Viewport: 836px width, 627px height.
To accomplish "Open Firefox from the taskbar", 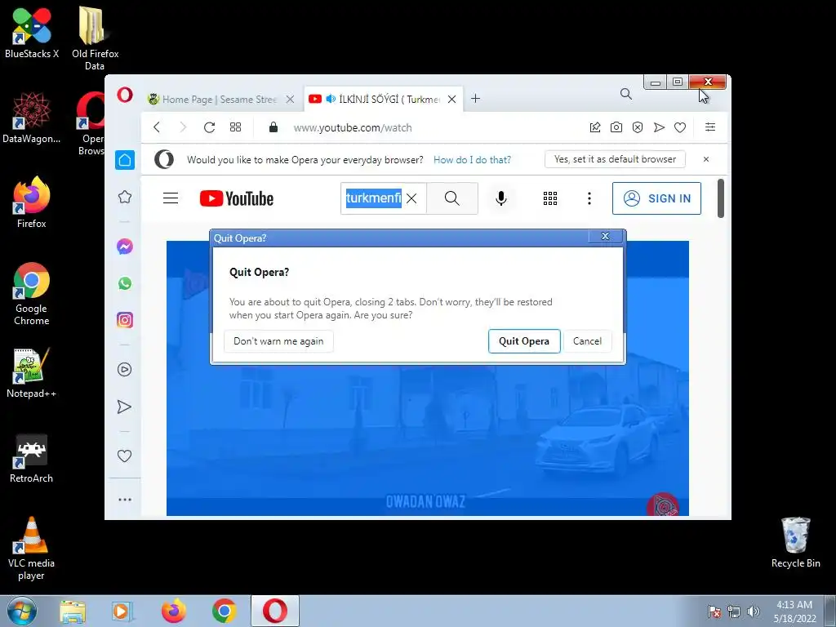I will (x=174, y=611).
